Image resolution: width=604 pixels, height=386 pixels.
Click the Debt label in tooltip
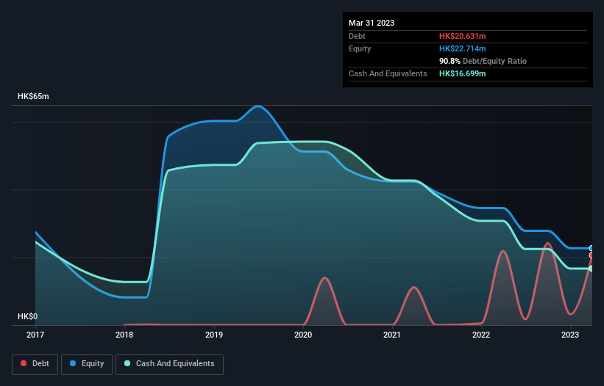[x=357, y=36]
